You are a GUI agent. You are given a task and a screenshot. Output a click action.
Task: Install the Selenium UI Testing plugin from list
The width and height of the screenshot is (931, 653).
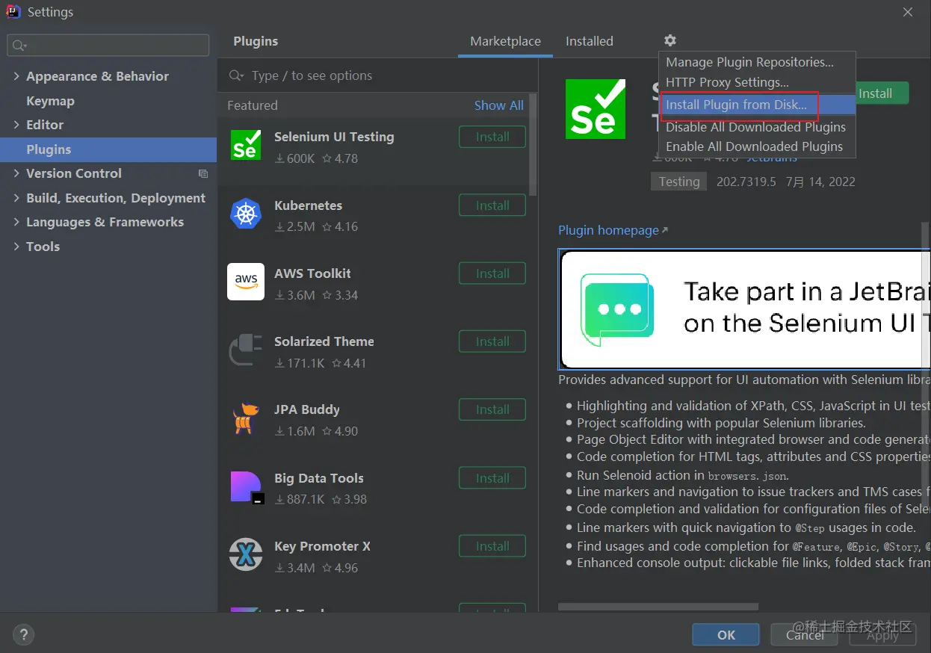[x=492, y=137]
